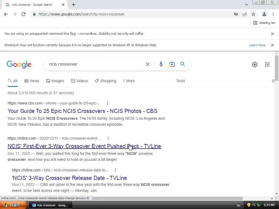This screenshot has height=209, width=279.
Task: Click the 5:24 AM clock
Action: (x=269, y=205)
